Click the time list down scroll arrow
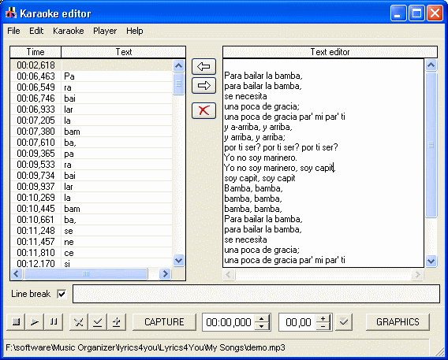Viewport: 448px width, 360px height. coord(178,261)
